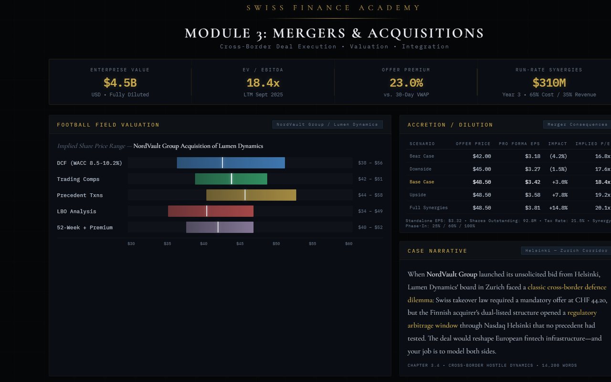The height and width of the screenshot is (382, 611).
Task: Click the blue DCF valuation bar
Action: pyautogui.click(x=231, y=163)
